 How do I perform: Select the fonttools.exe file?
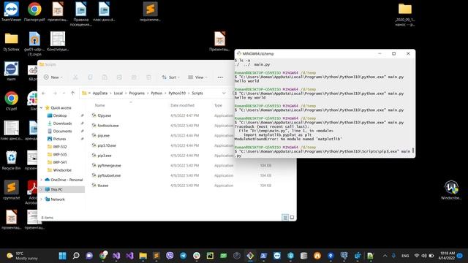point(108,126)
